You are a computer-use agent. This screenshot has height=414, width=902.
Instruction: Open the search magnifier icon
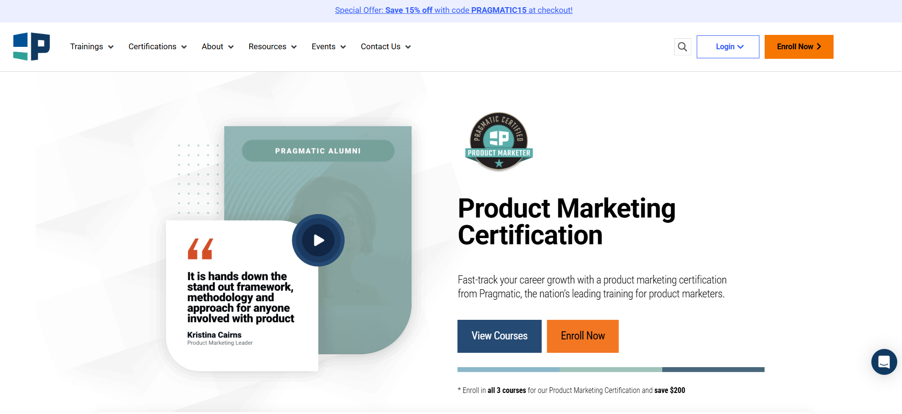click(682, 47)
